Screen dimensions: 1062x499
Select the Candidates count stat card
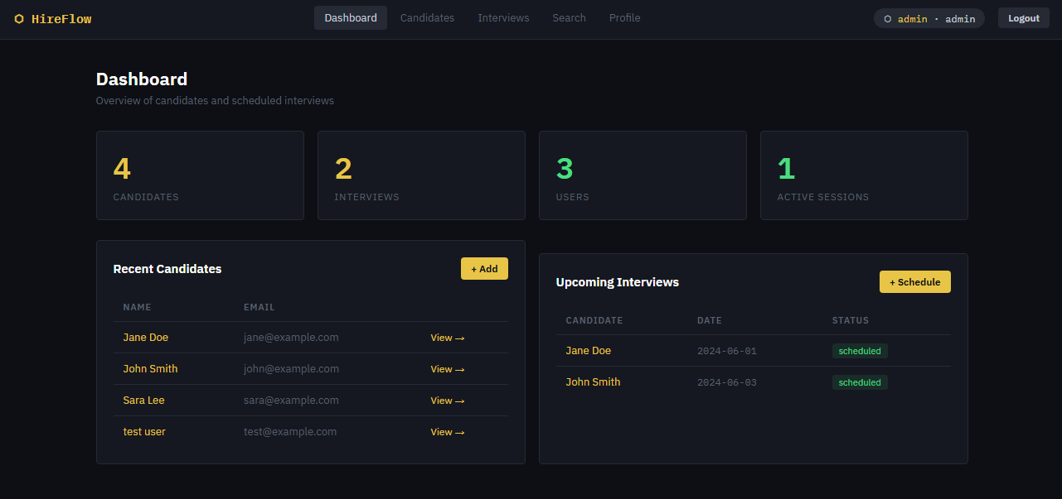pos(200,175)
